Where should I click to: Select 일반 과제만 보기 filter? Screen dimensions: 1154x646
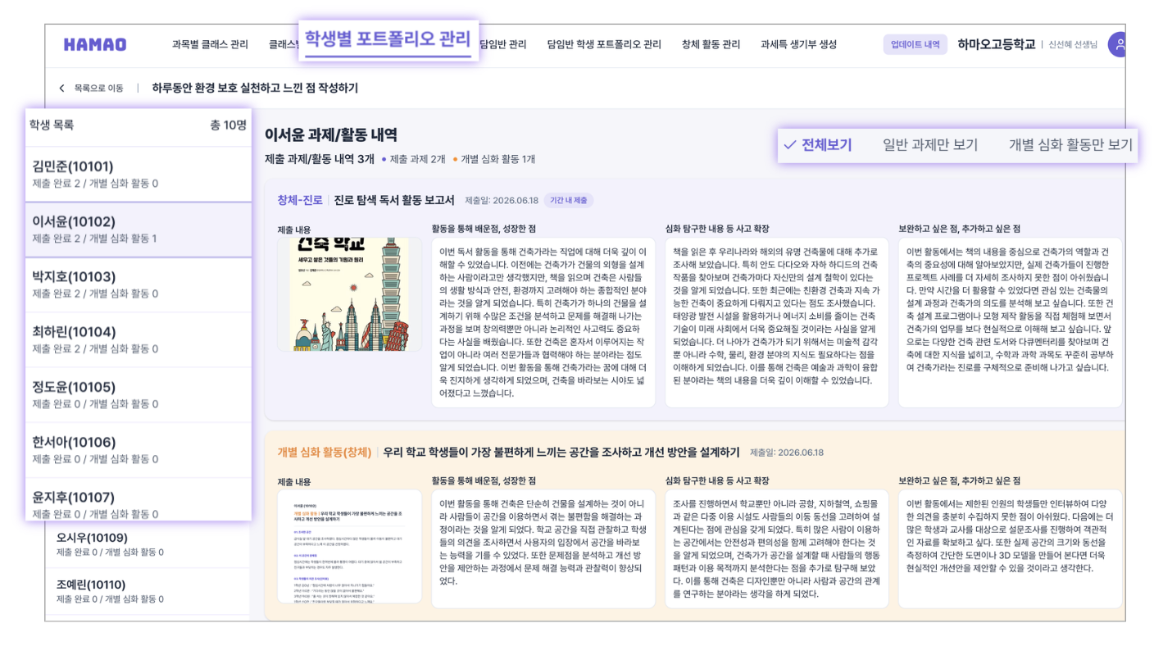click(930, 145)
